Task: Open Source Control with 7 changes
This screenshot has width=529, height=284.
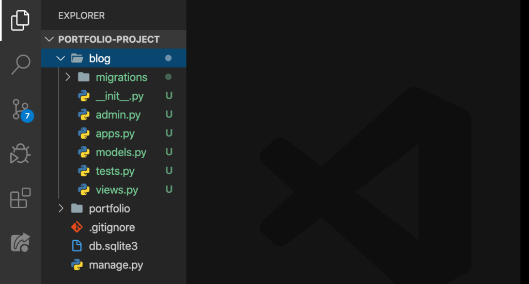Action: [x=22, y=110]
